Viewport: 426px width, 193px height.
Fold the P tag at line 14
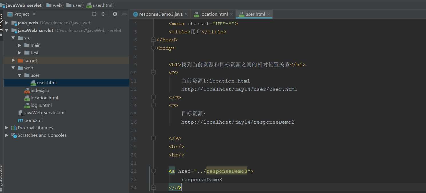pyautogui.click(x=154, y=105)
